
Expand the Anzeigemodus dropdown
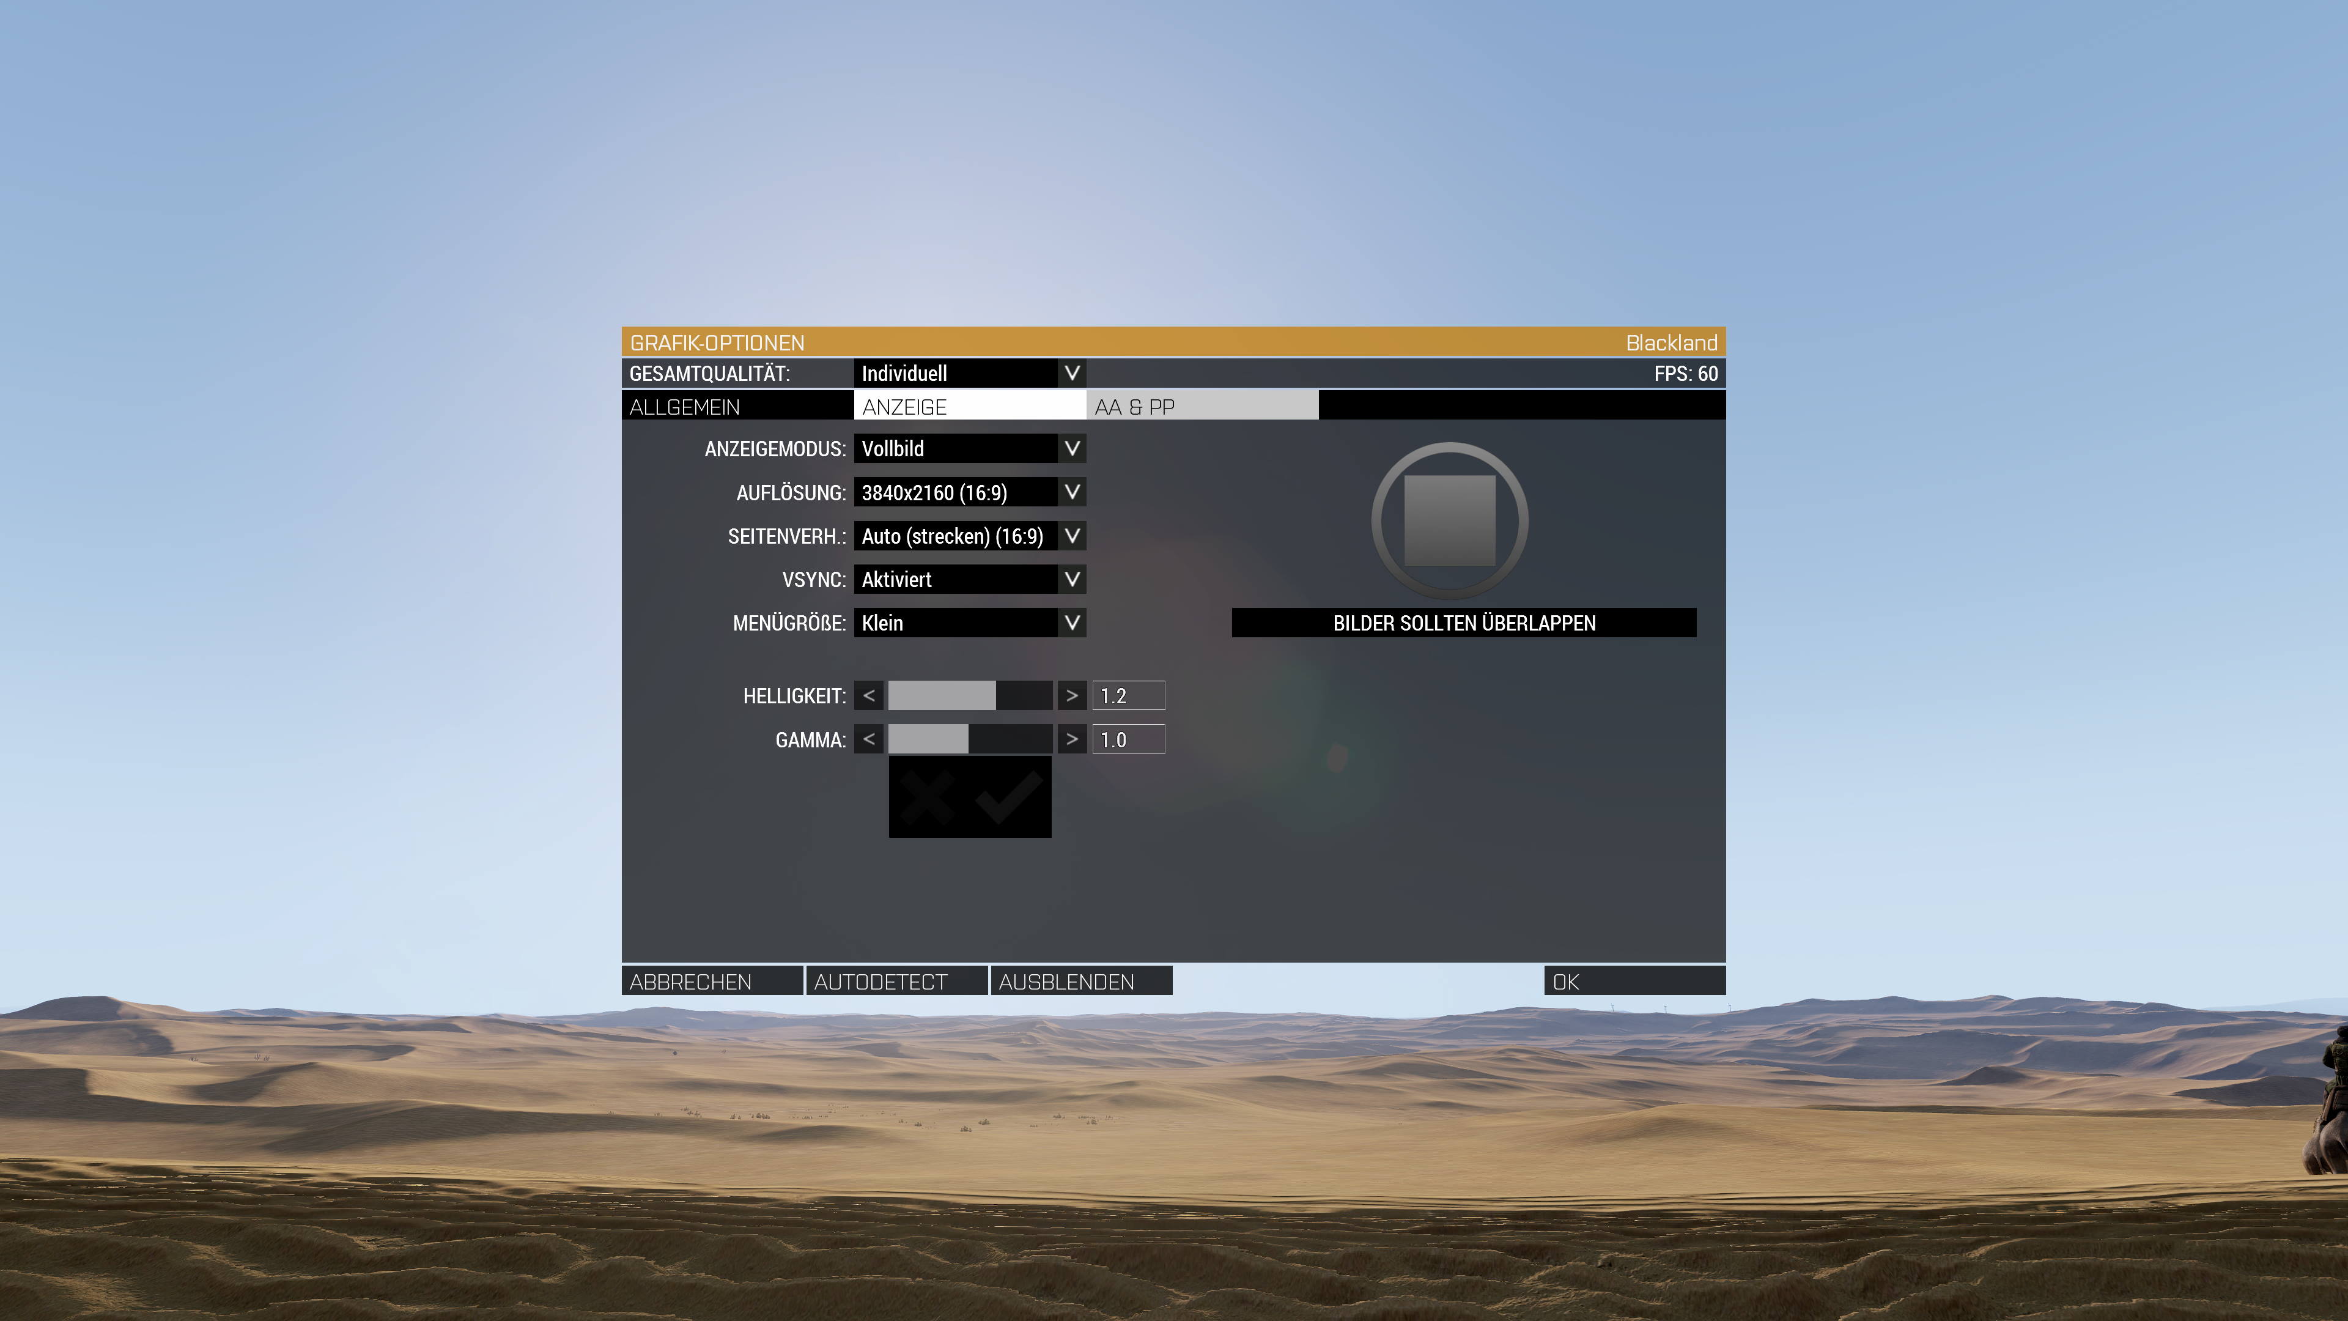tap(1072, 448)
